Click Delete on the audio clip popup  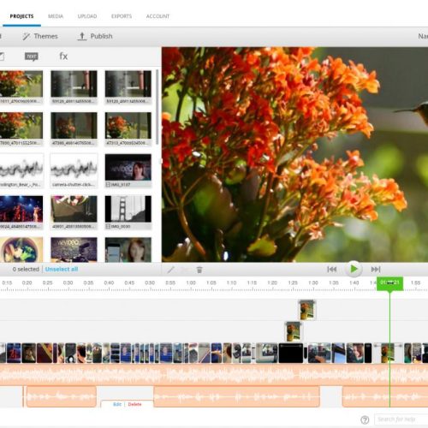(134, 404)
